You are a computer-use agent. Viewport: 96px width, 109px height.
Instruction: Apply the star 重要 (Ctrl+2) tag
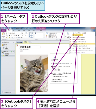[51, 35]
